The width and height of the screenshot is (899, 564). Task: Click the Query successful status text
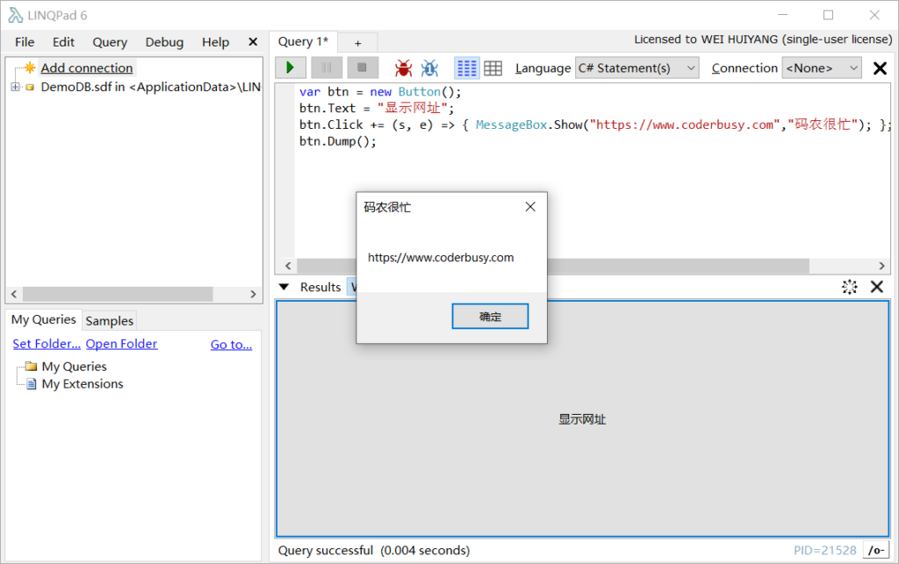(x=374, y=550)
